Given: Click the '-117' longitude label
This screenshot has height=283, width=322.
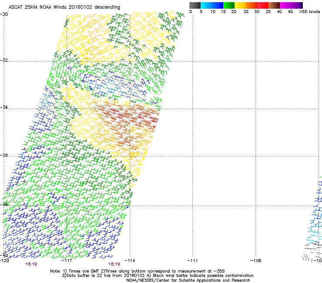Looking at the screenshot, I should point(67,261).
